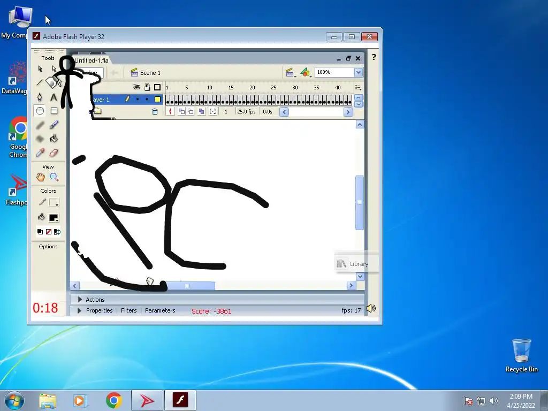Delete layer with the trash can icon
This screenshot has height=411, width=548.
click(x=155, y=111)
